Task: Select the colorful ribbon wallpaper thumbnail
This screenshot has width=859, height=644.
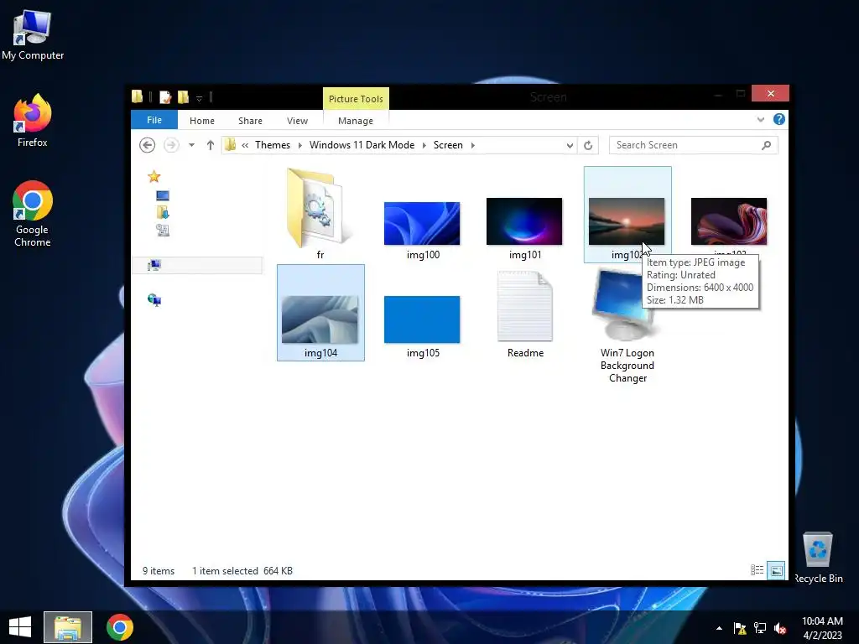Action: tap(729, 221)
